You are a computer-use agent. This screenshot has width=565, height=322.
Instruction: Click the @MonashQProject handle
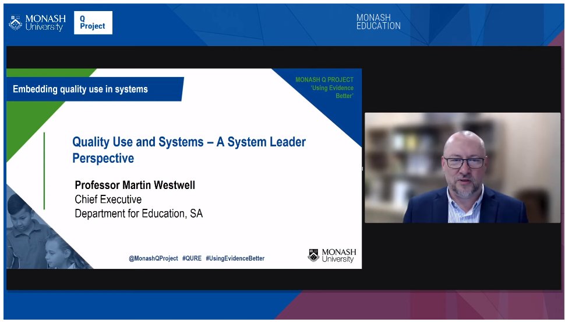154,258
